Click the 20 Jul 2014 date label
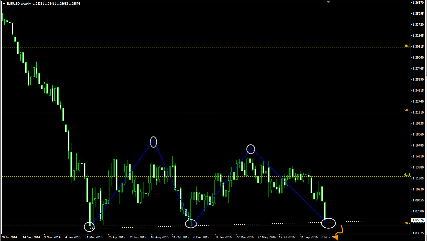 [x=9, y=238]
